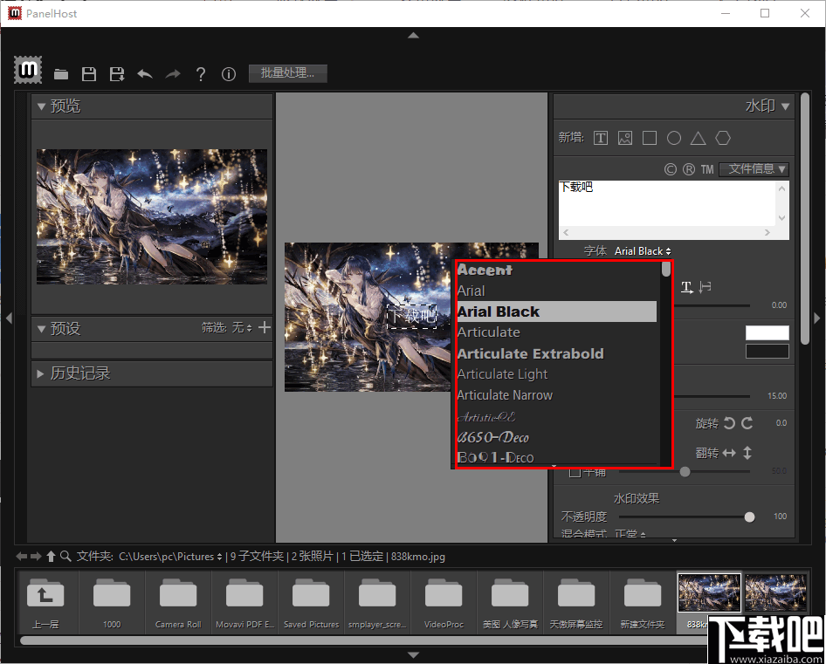Add a new preset with plus

265,327
